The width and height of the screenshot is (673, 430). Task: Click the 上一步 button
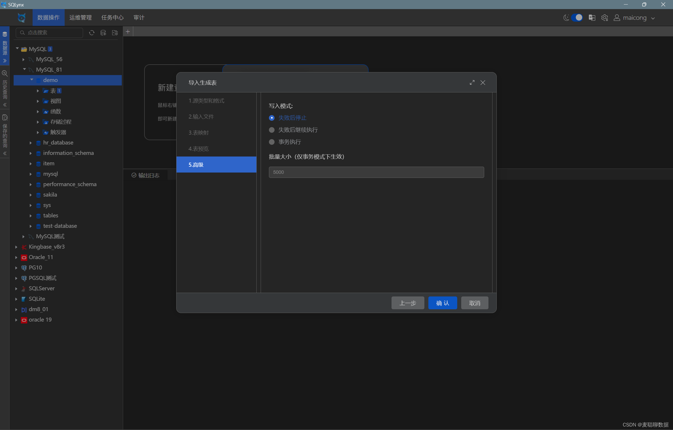click(x=408, y=303)
